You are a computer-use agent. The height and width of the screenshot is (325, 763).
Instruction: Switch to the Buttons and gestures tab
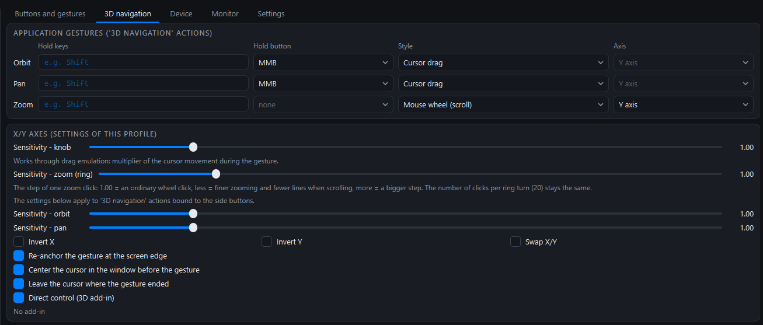point(50,13)
